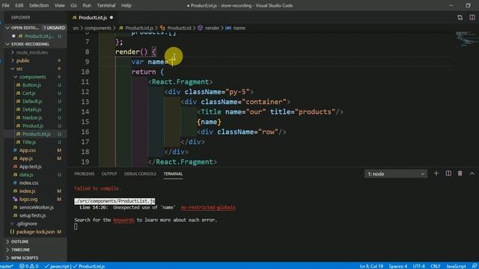
Task: Open App.test.js file
Action: click(x=30, y=167)
